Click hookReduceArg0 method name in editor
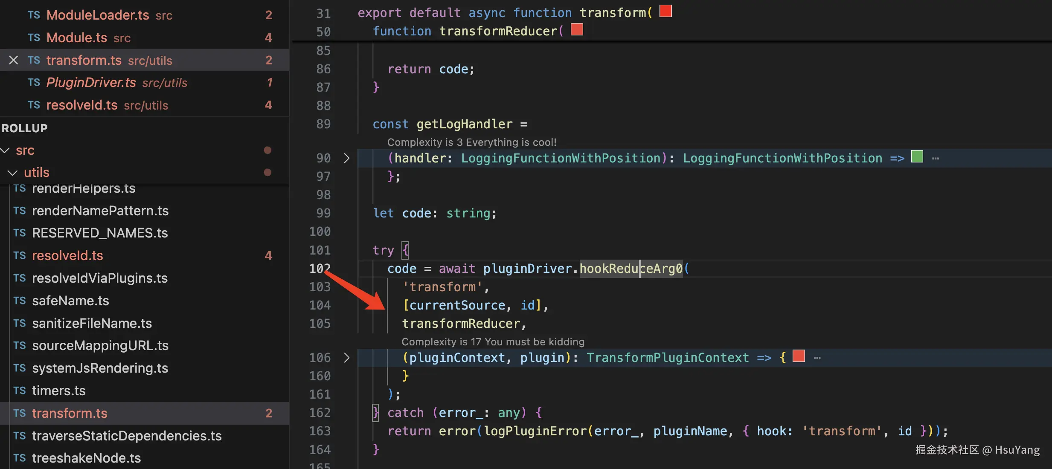This screenshot has height=469, width=1052. (x=631, y=269)
